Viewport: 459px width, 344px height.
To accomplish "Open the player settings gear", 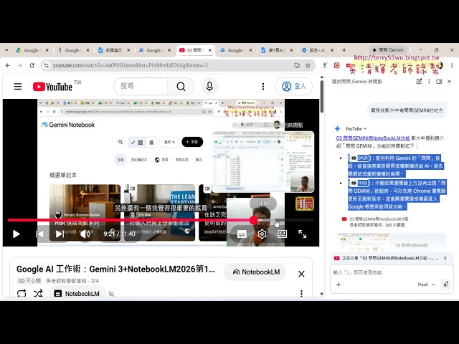I will [x=262, y=234].
